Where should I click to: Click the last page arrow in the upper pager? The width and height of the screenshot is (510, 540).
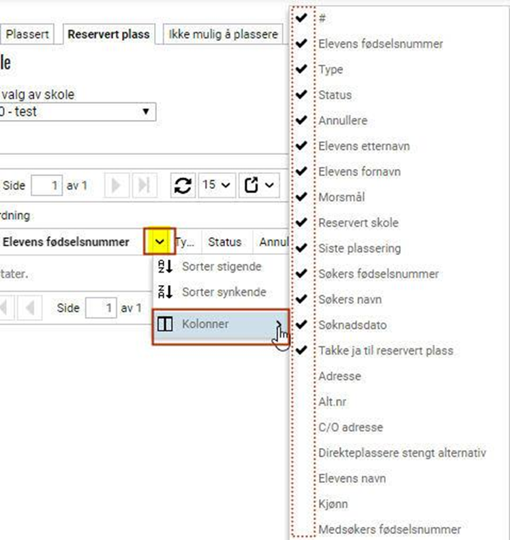tap(143, 185)
